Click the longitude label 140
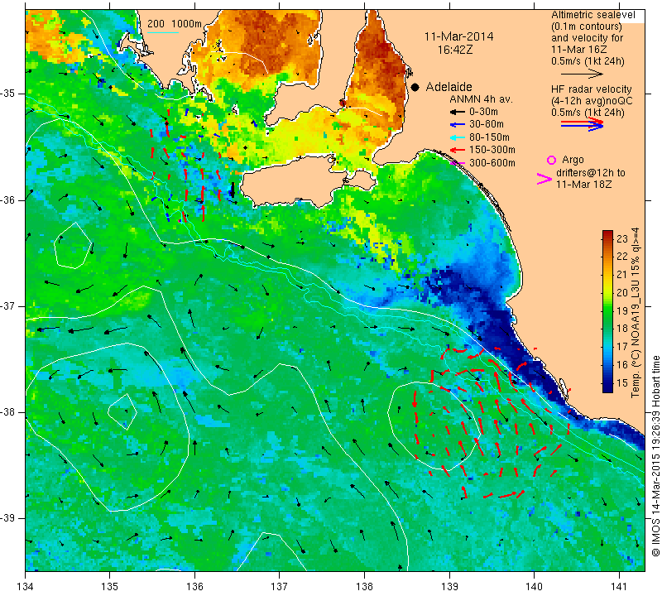662x596 pixels. coord(534,587)
